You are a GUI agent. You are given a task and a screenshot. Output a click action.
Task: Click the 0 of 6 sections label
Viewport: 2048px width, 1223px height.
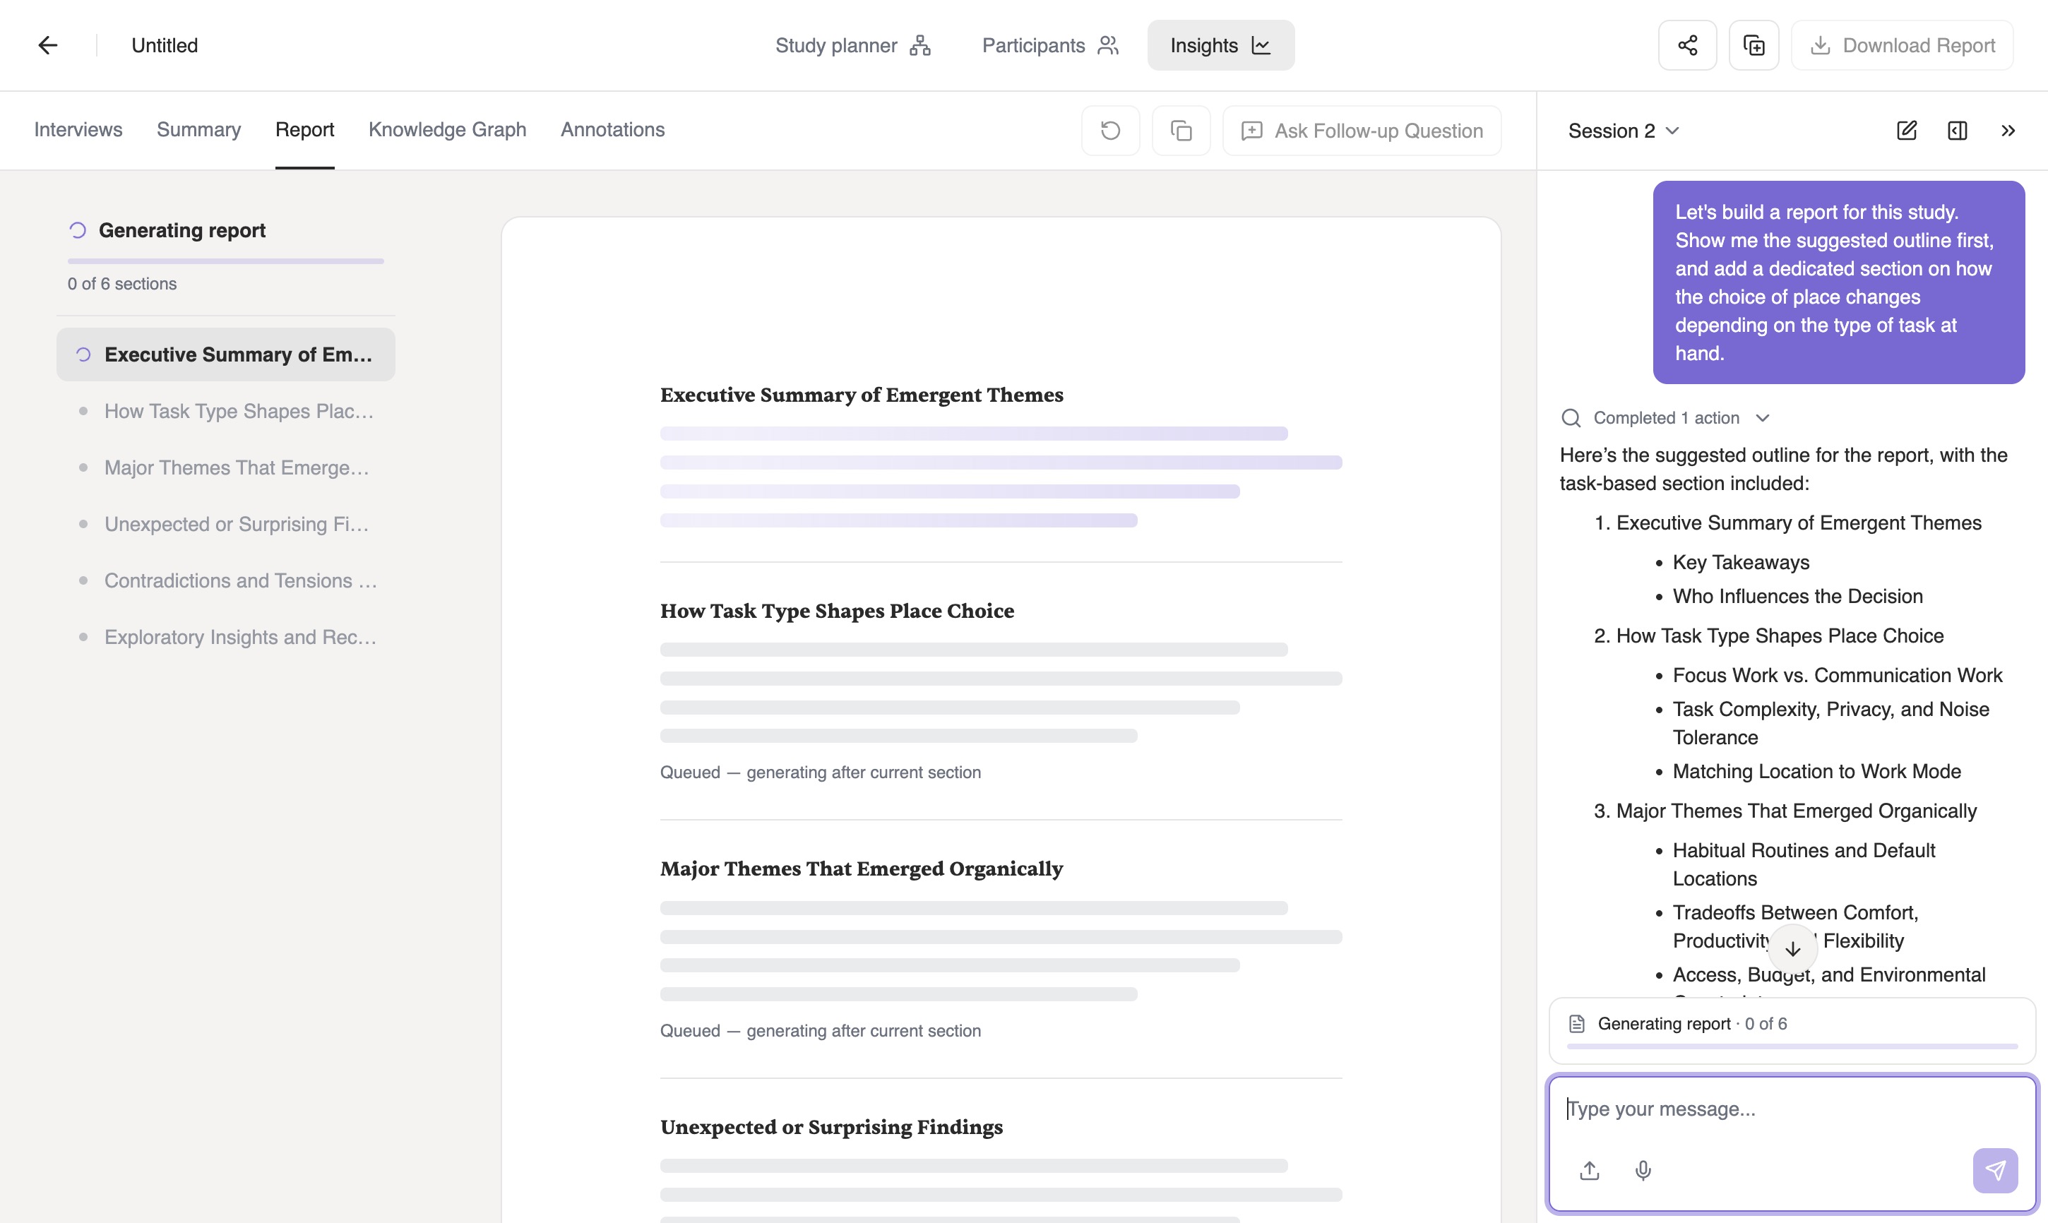[x=122, y=283]
